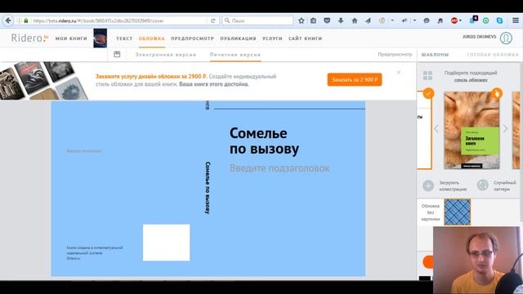Bookmark this page with the star icon
The height and width of the screenshot is (294, 523).
pos(302,20)
